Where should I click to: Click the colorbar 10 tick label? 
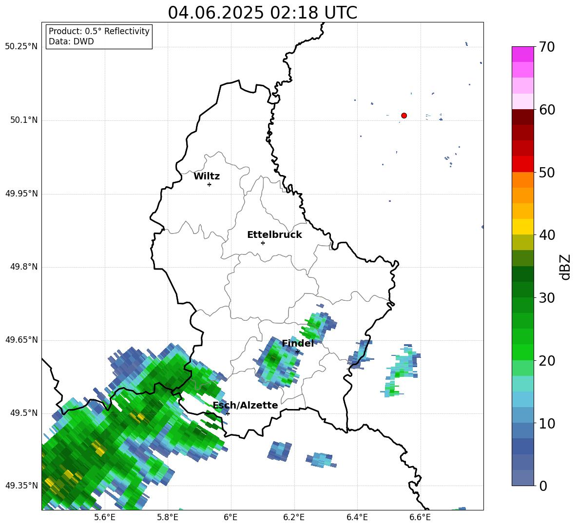coord(547,424)
